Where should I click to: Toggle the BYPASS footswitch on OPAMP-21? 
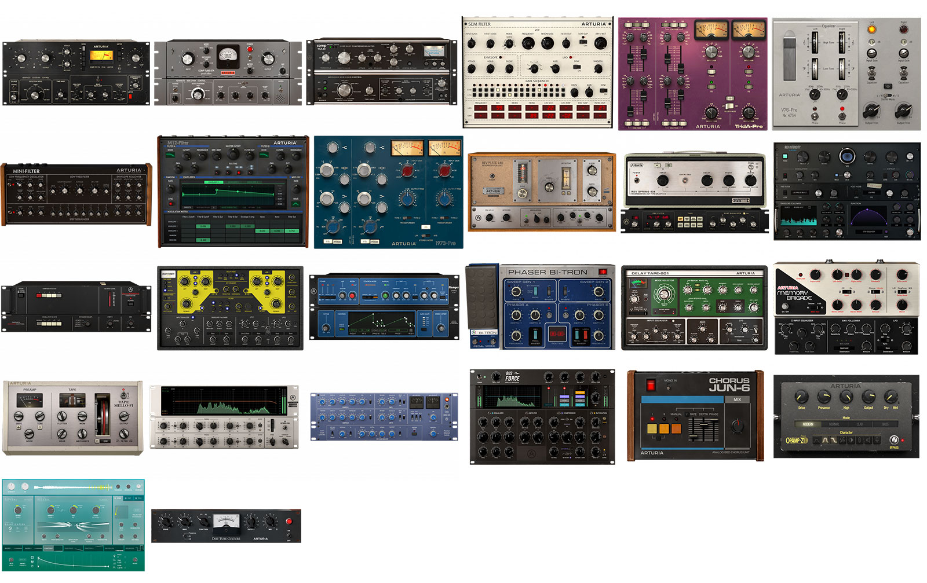[894, 440]
